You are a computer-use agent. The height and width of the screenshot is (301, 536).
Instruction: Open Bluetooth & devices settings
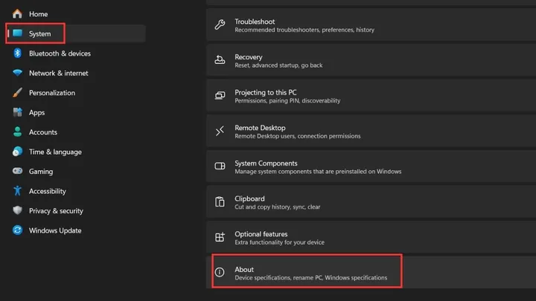(60, 54)
